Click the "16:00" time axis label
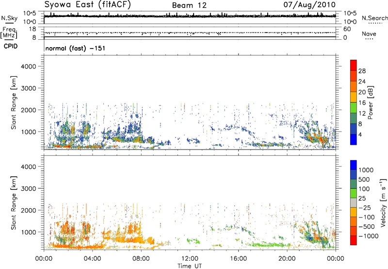This screenshot has height=269, width=388. tap(238, 259)
